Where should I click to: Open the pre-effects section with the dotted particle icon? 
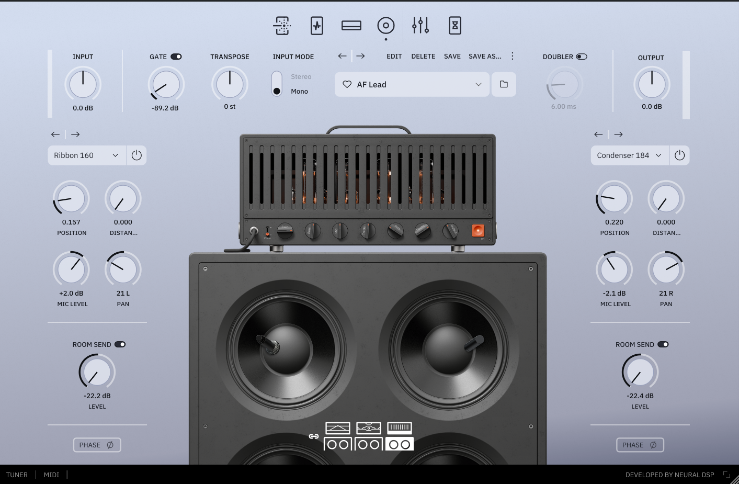click(282, 26)
